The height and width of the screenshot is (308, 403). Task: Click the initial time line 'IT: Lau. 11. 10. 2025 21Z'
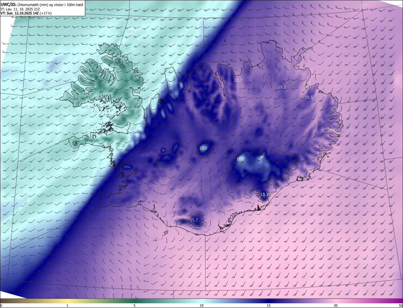pos(20,9)
